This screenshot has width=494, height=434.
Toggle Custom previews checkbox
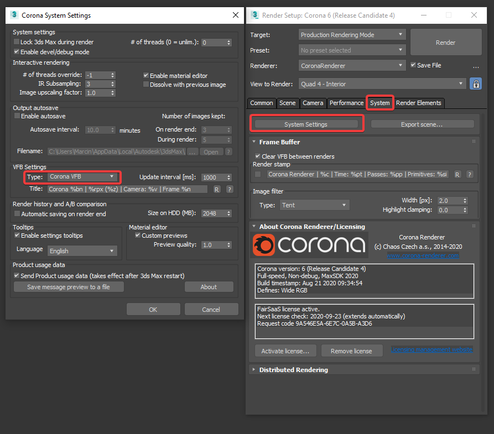[x=138, y=236]
